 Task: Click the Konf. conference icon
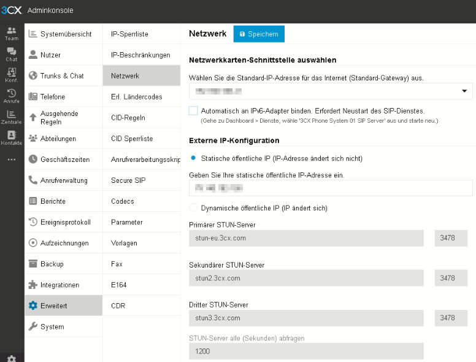12,75
